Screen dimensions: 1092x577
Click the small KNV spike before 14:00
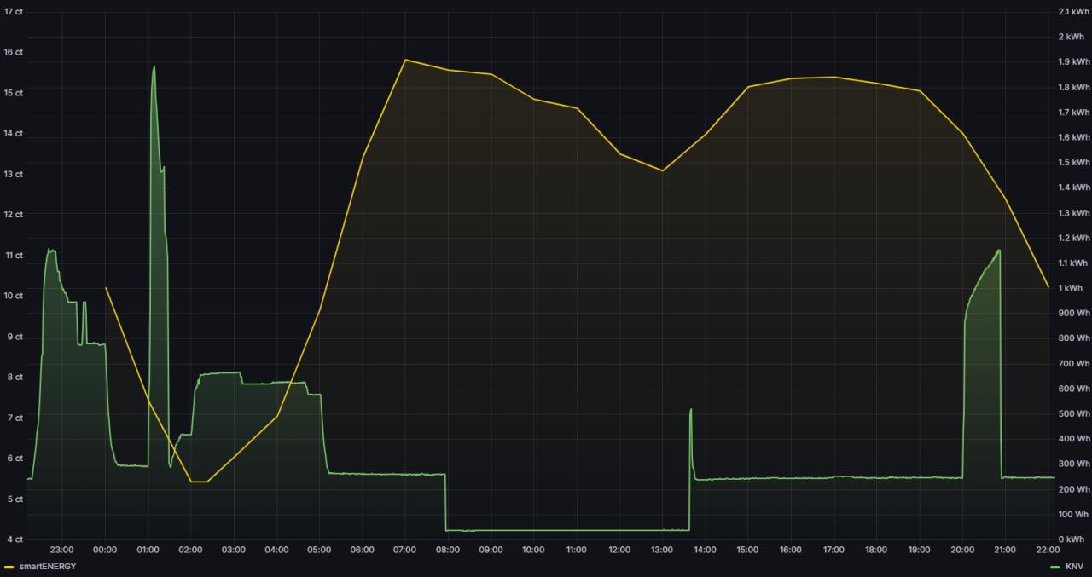click(x=690, y=410)
